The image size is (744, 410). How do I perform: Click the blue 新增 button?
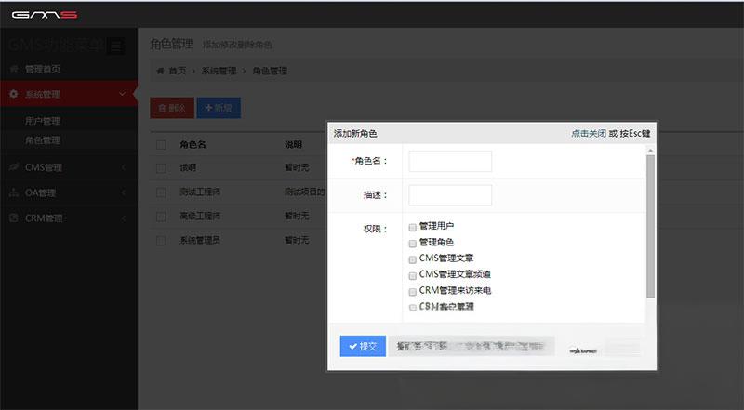(x=219, y=108)
